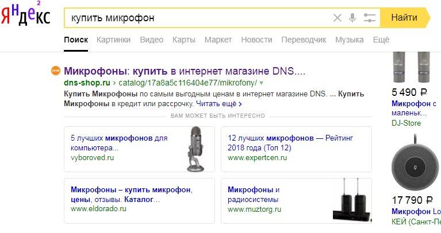Image resolution: width=441 pixels, height=233 pixels.
Task: Click the 5 490 ₽ price
Action: click(409, 92)
